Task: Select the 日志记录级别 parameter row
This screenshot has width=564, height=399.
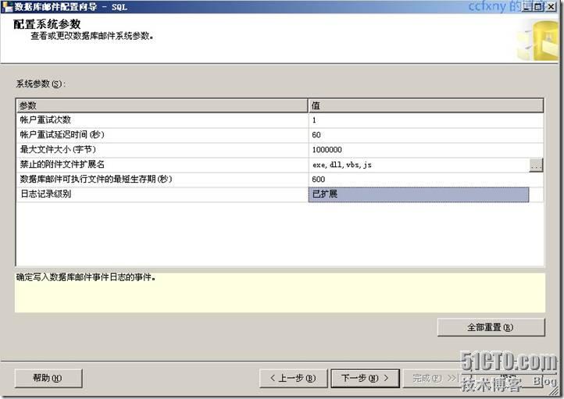Action: 162,194
